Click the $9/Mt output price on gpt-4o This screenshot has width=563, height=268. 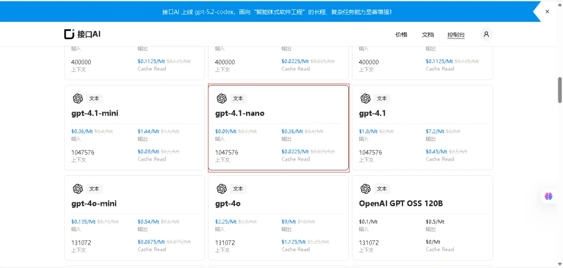pyautogui.click(x=289, y=222)
